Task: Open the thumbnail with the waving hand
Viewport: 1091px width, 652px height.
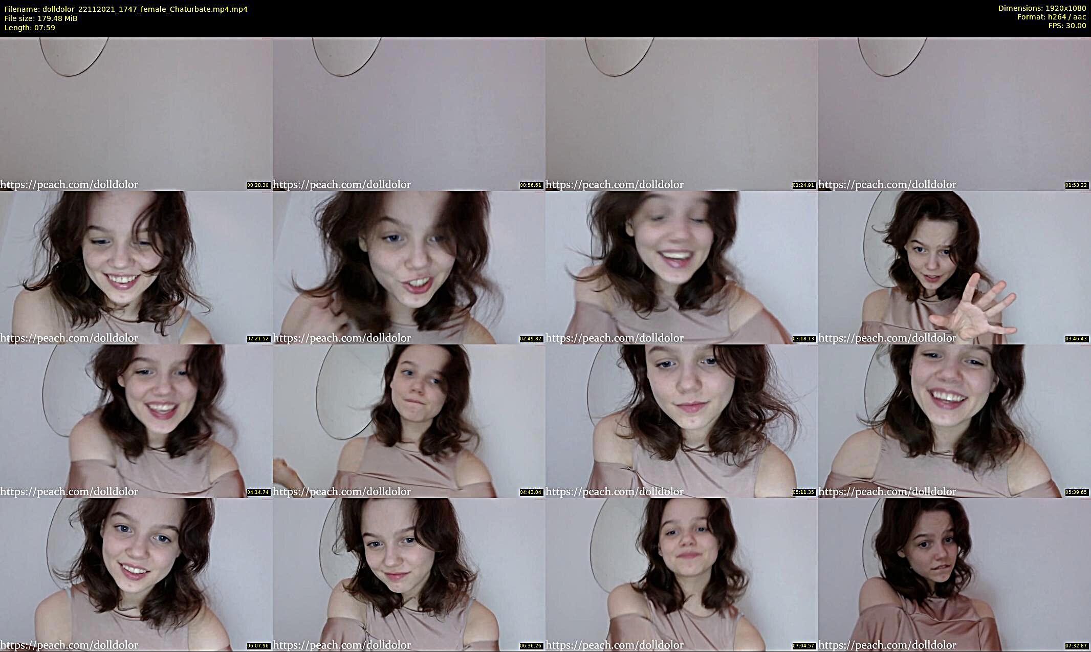Action: tap(954, 267)
